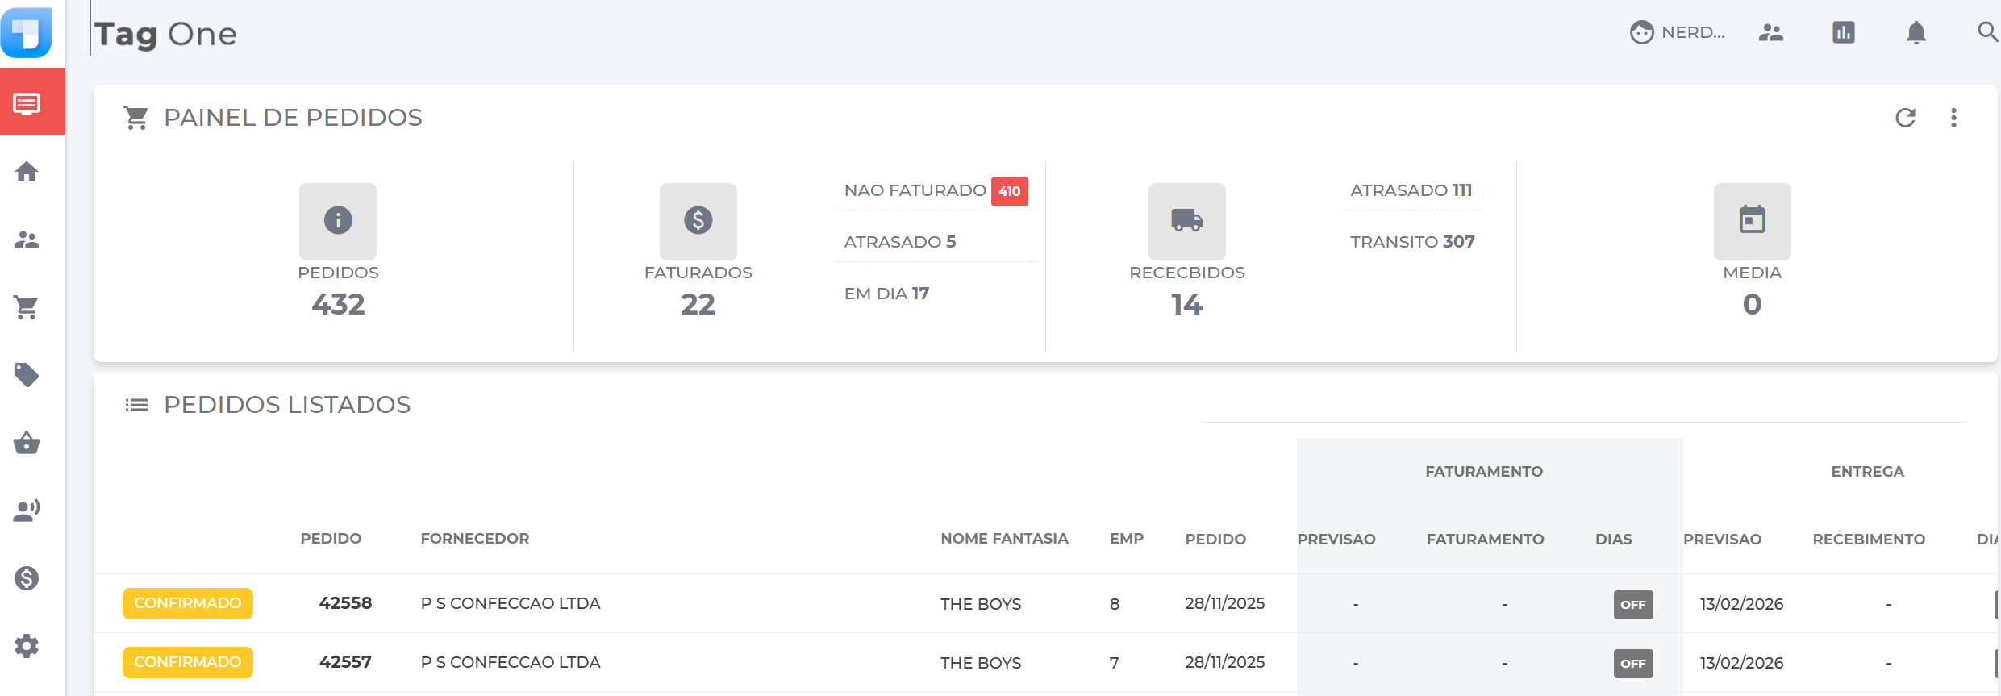The image size is (2001, 696).
Task: Click the FORNECEDOR column header
Action: 474,539
